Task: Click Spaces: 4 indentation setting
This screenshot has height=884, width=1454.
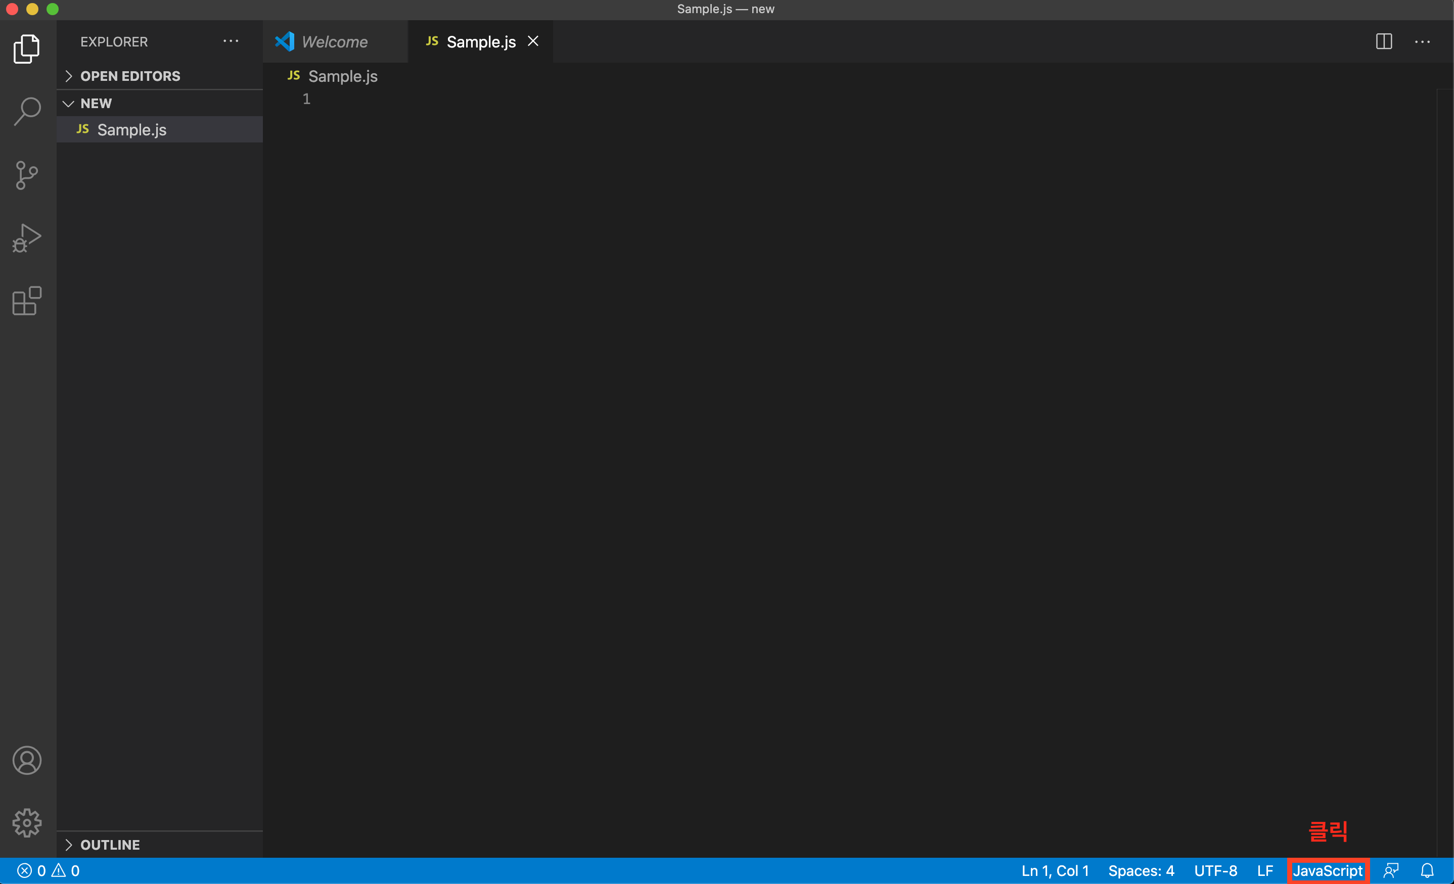Action: [1141, 870]
